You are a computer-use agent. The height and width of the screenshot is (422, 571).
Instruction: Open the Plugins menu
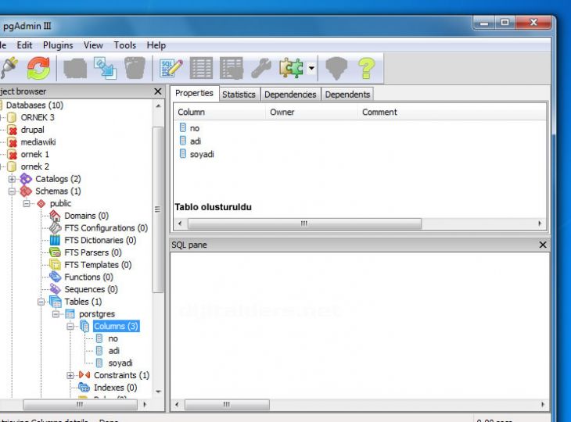click(x=58, y=45)
